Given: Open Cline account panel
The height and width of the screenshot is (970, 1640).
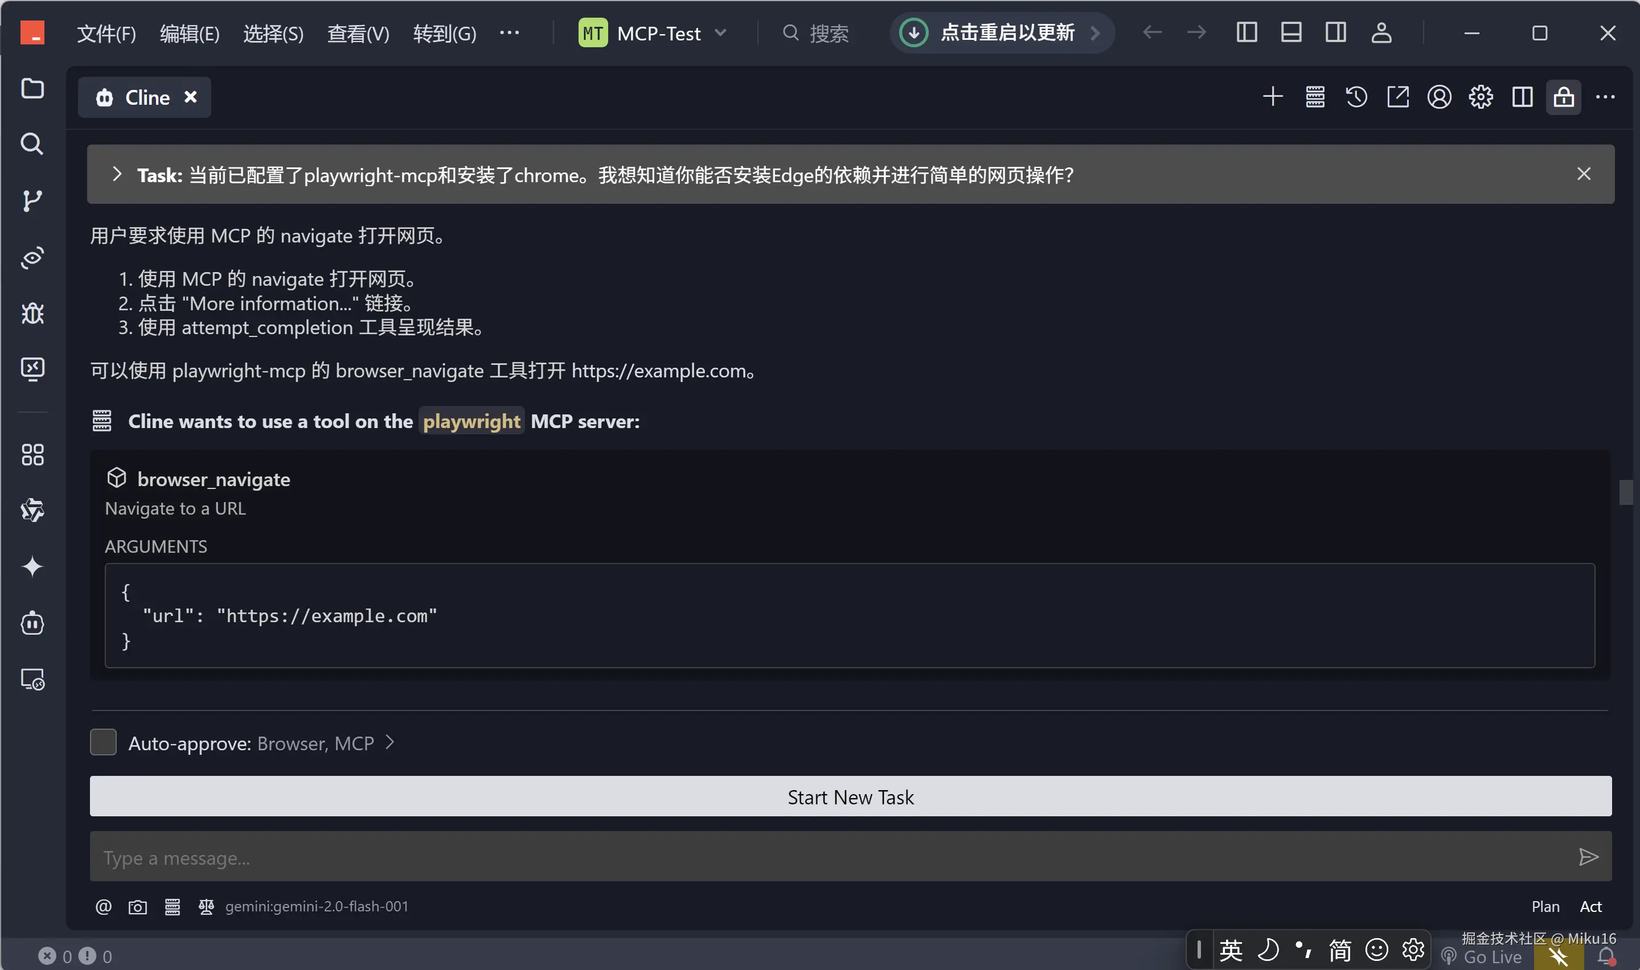Looking at the screenshot, I should tap(1438, 97).
